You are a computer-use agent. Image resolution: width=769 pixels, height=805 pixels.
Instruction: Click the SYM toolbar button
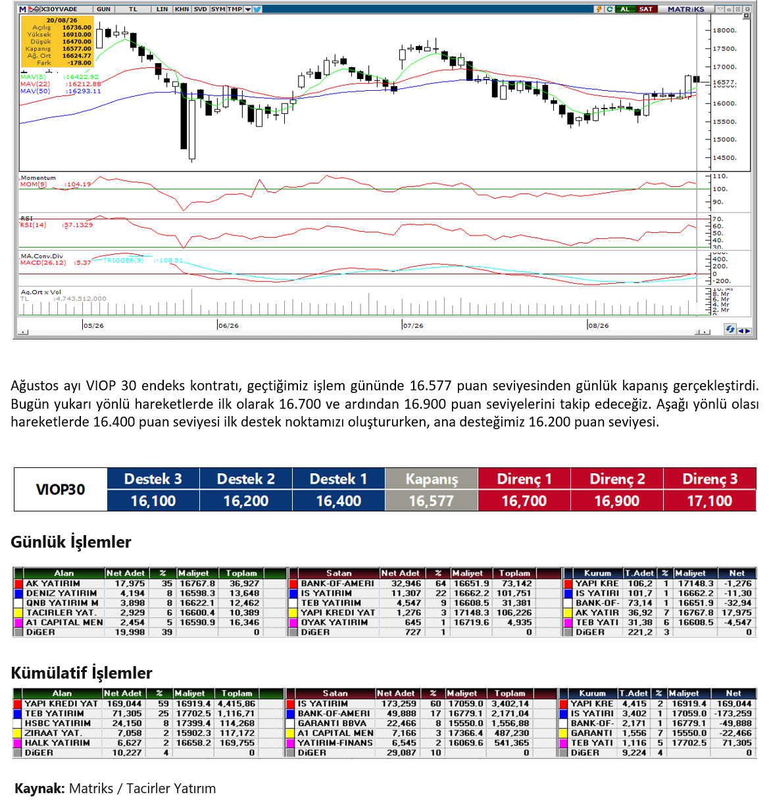click(218, 9)
